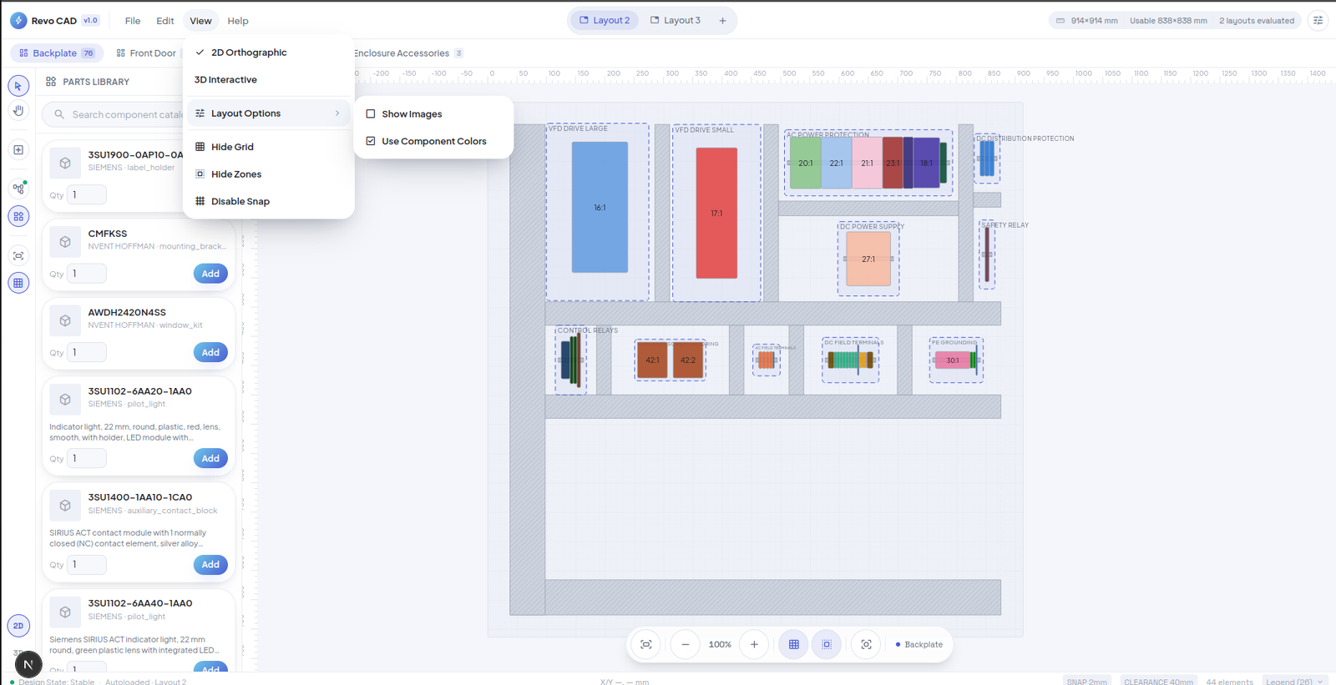The image size is (1336, 685).
Task: Open the Enclosure Accessories tab
Action: (407, 53)
